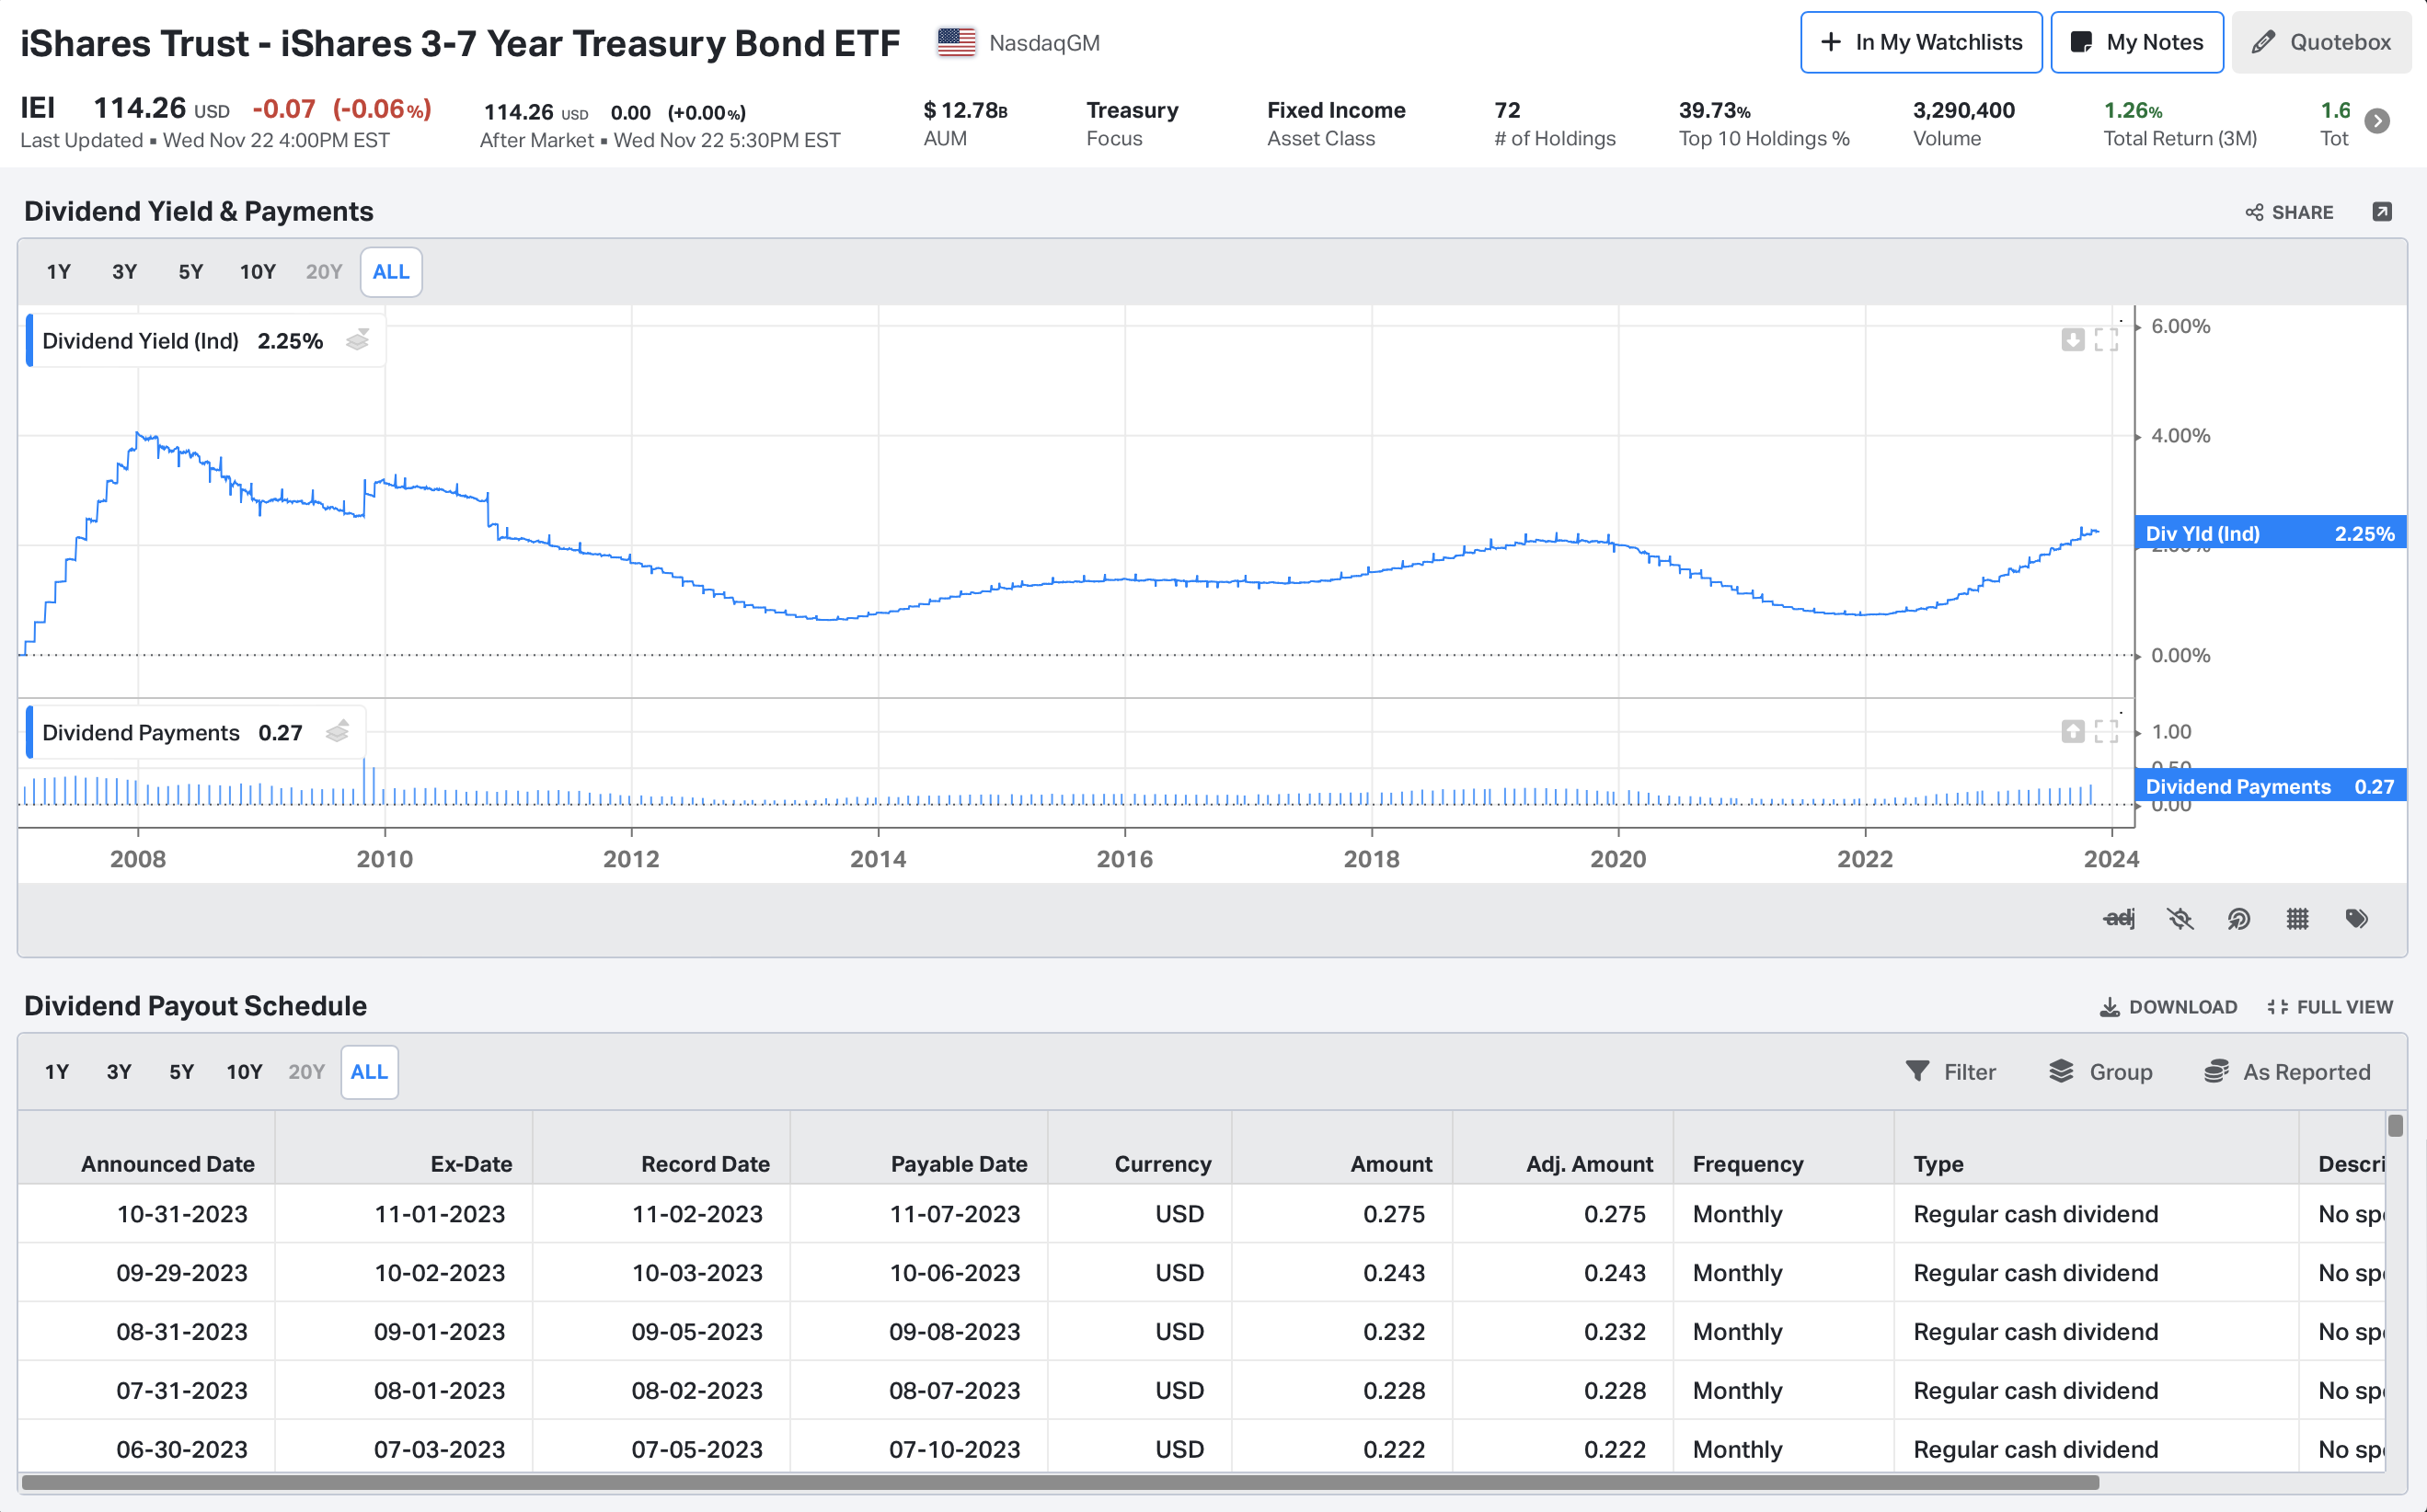Share the Dividend Yield & Payments chart
The width and height of the screenshot is (2427, 1512).
[2289, 212]
